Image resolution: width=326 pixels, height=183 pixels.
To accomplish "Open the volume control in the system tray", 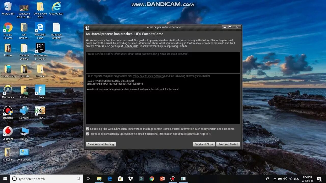I will click(285, 179).
